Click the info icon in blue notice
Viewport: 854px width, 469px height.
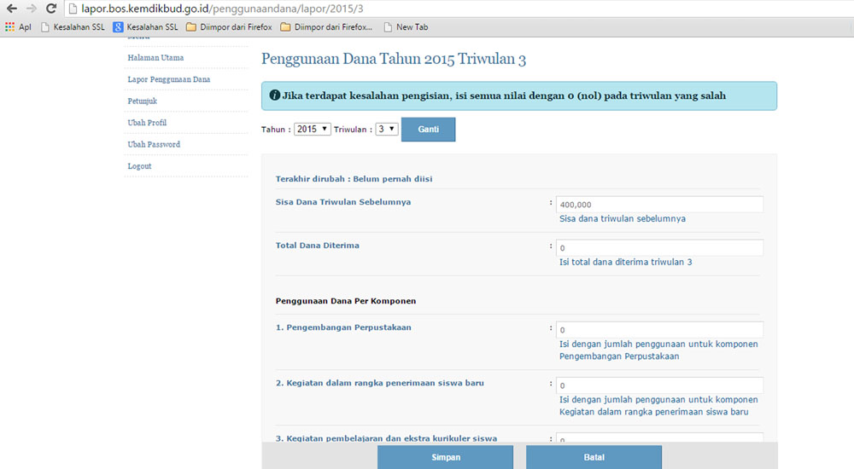coord(275,96)
